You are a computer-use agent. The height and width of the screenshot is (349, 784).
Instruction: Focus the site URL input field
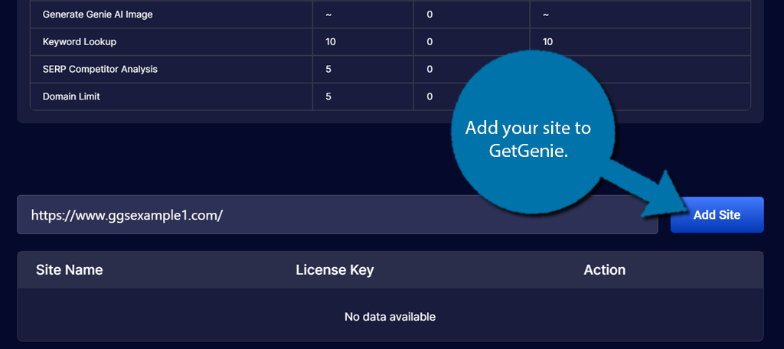pyautogui.click(x=338, y=215)
